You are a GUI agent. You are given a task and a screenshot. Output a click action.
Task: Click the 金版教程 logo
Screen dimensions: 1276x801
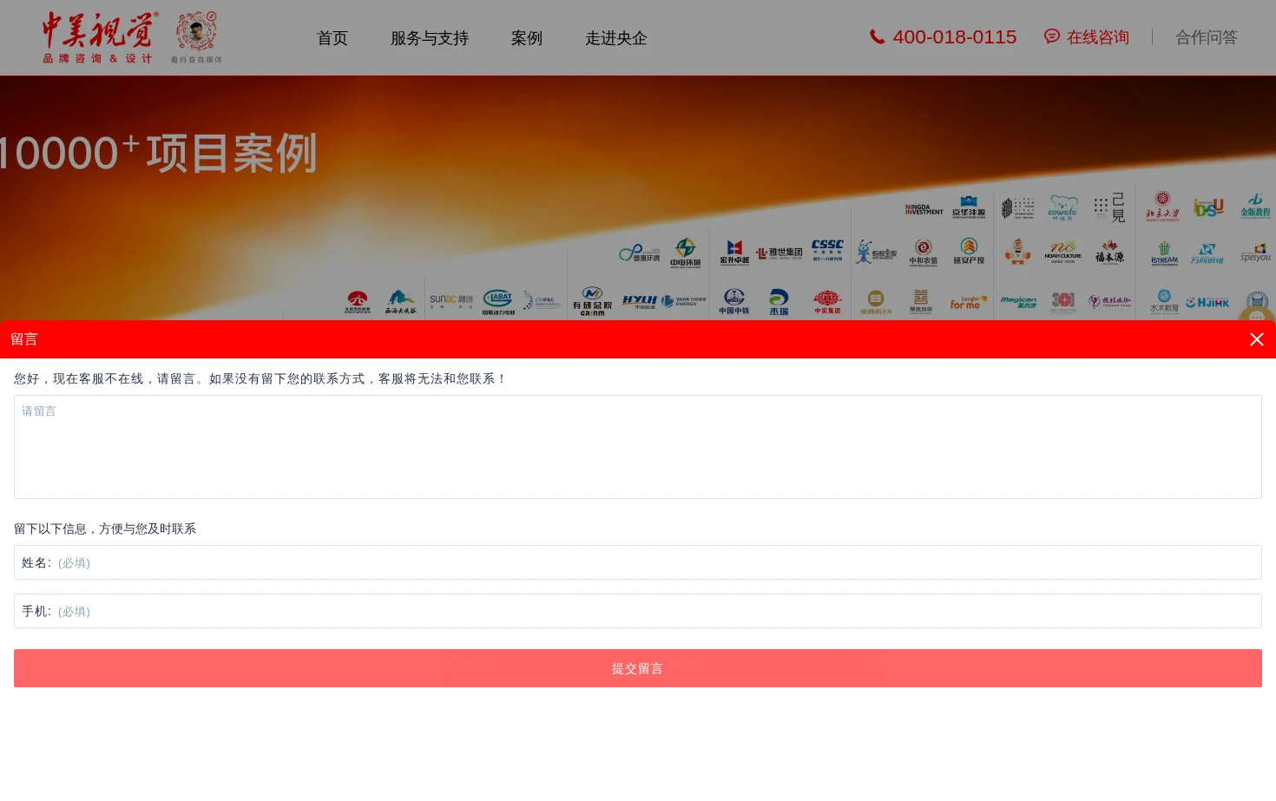click(1255, 207)
